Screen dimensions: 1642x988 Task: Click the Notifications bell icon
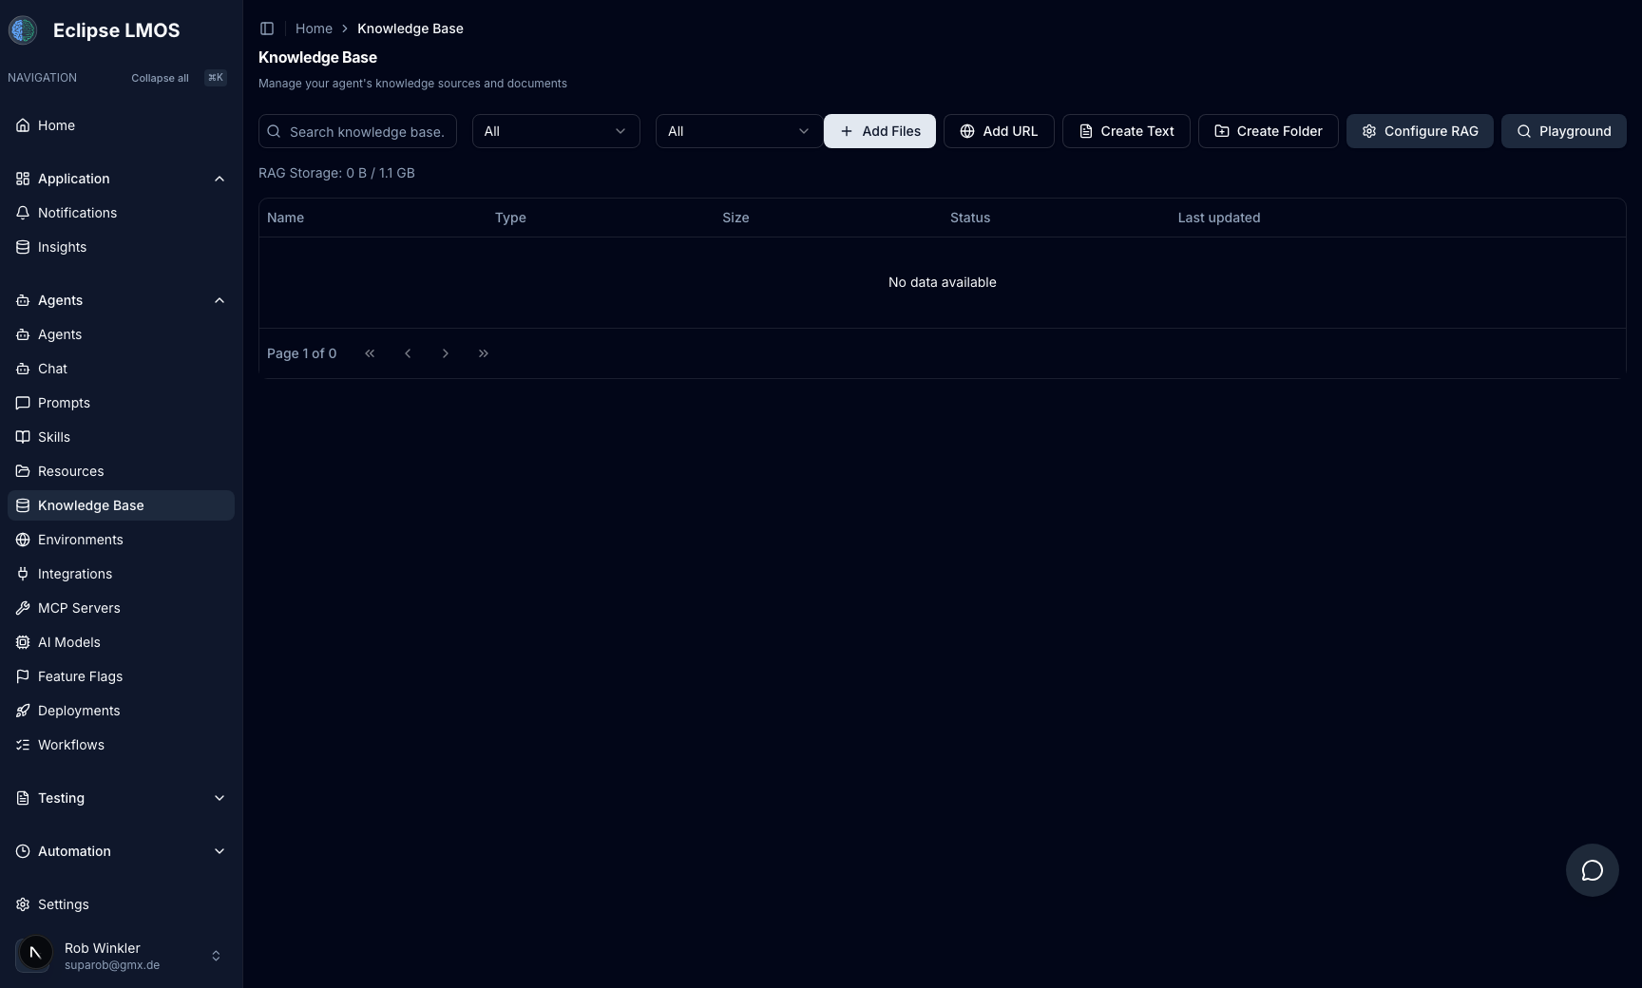pos(23,213)
